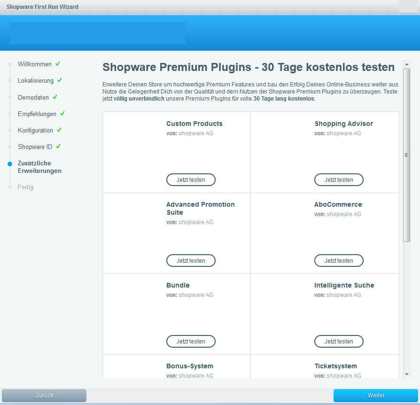420x405 pixels.
Task: Continue with the Weiter button
Action: point(376,395)
